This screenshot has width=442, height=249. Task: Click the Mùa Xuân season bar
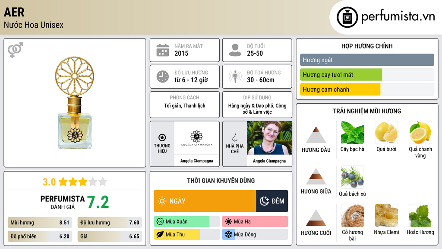click(186, 222)
